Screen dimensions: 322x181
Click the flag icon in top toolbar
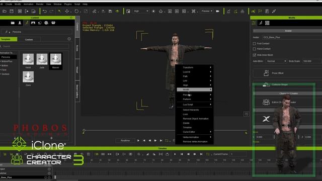tap(260, 11)
